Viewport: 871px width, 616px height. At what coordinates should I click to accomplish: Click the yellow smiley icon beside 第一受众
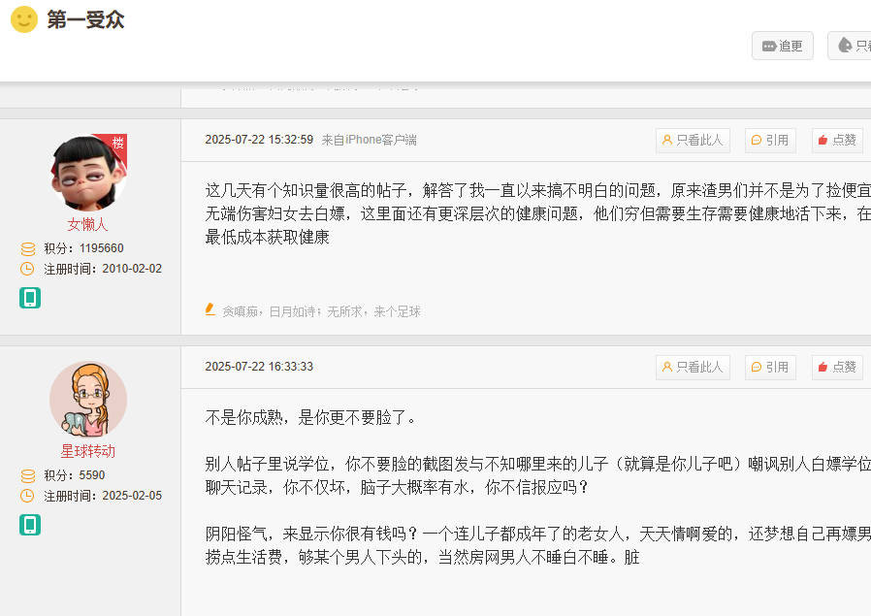click(x=23, y=19)
